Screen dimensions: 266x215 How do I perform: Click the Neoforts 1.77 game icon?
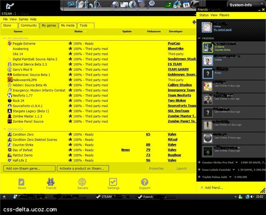(x=10, y=95)
